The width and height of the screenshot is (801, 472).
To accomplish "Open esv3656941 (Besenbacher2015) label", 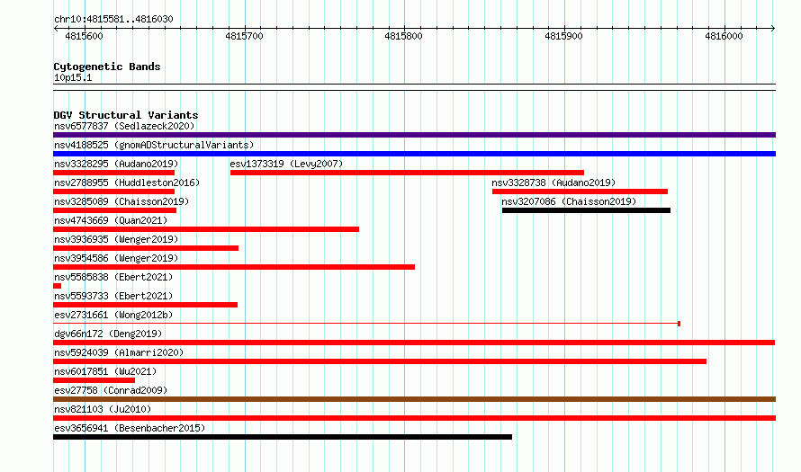I will pyautogui.click(x=130, y=428).
